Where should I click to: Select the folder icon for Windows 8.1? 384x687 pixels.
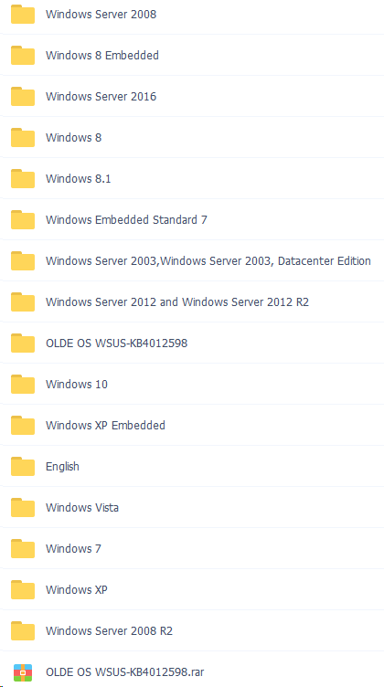click(23, 179)
